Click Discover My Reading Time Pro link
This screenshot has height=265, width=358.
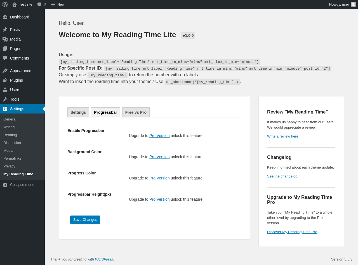click(x=292, y=232)
